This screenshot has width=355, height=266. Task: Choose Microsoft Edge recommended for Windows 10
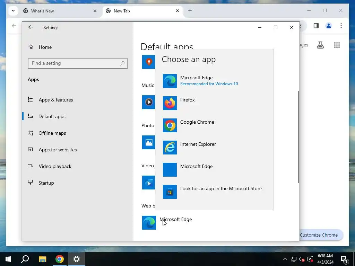pos(214,81)
